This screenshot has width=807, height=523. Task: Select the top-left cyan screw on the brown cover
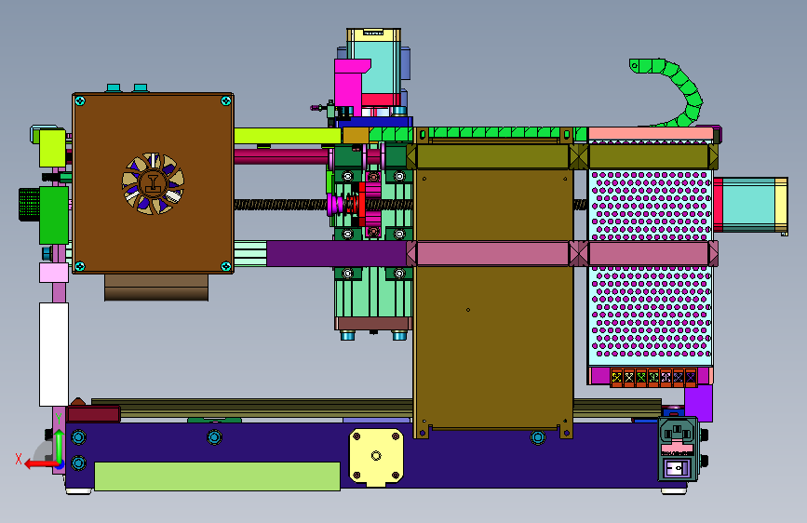click(80, 101)
